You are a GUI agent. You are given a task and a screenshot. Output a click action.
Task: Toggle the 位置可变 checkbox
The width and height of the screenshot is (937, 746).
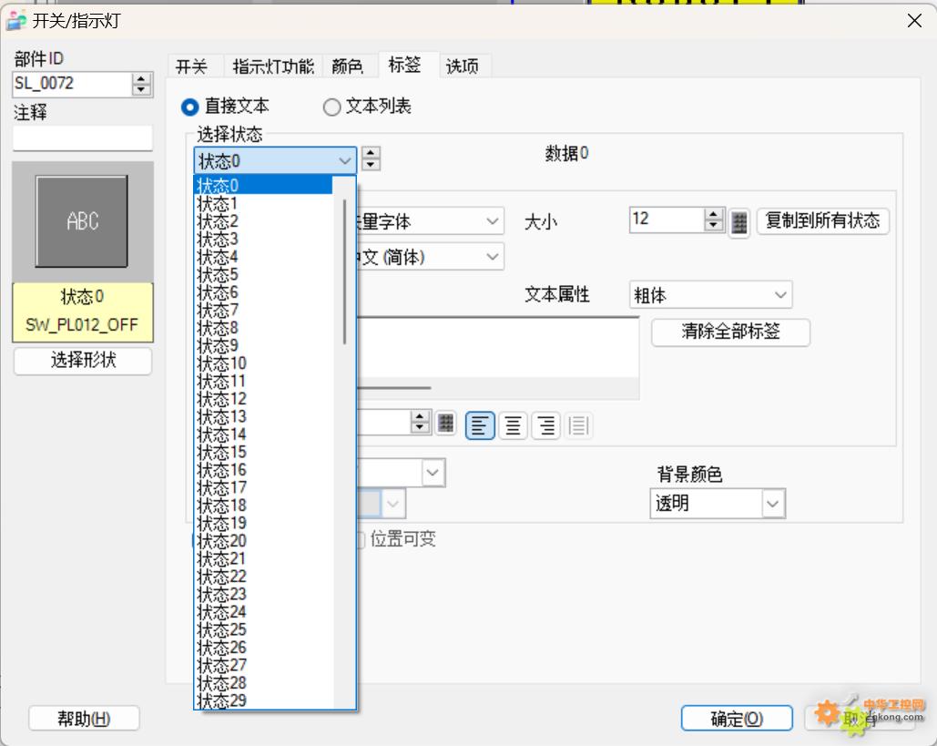tap(358, 539)
